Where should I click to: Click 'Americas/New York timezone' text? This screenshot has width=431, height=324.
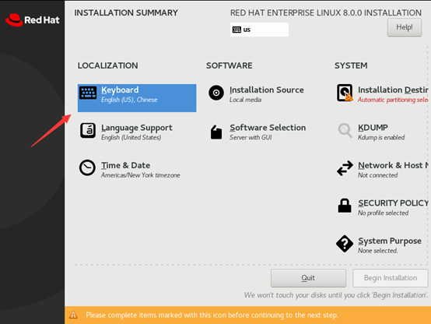tap(141, 175)
